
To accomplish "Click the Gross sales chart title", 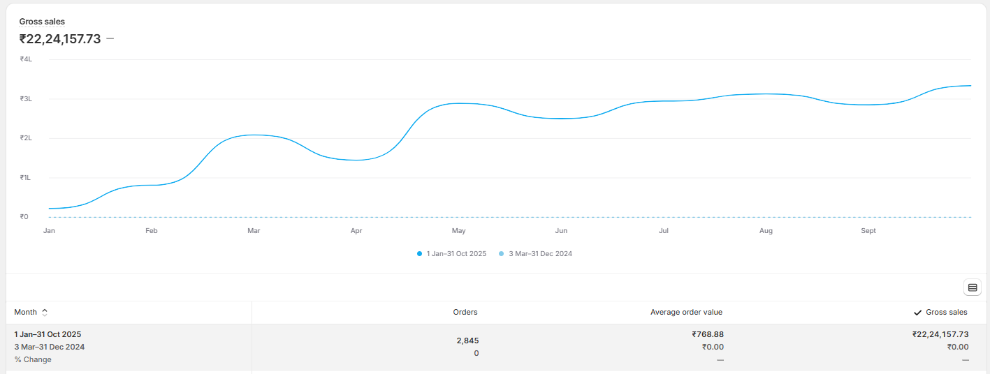I will coord(42,22).
